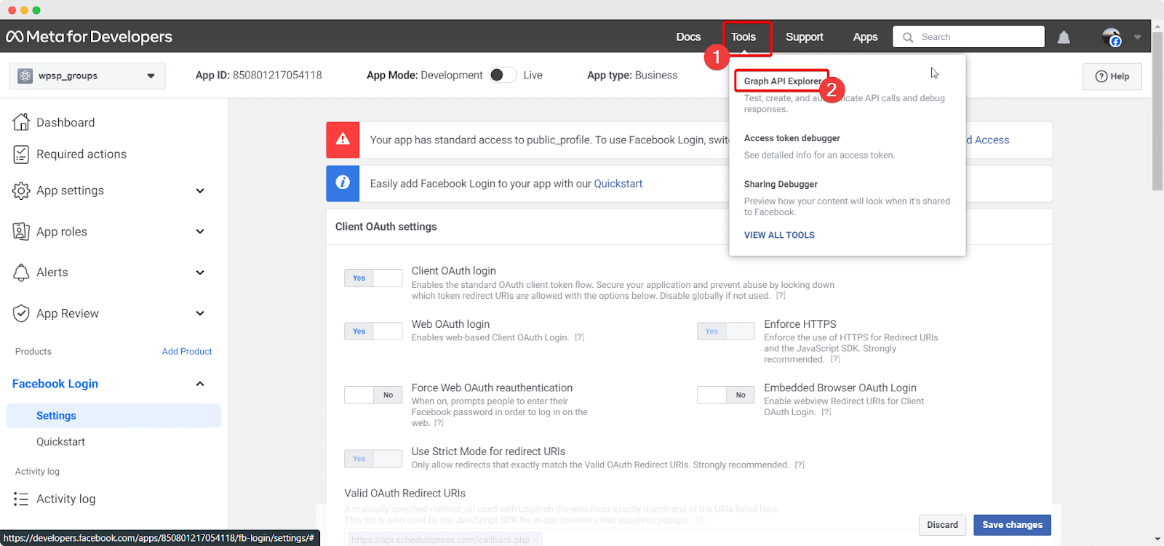Open the profile avatar menu
Image resolution: width=1164 pixels, height=546 pixels.
tap(1112, 37)
